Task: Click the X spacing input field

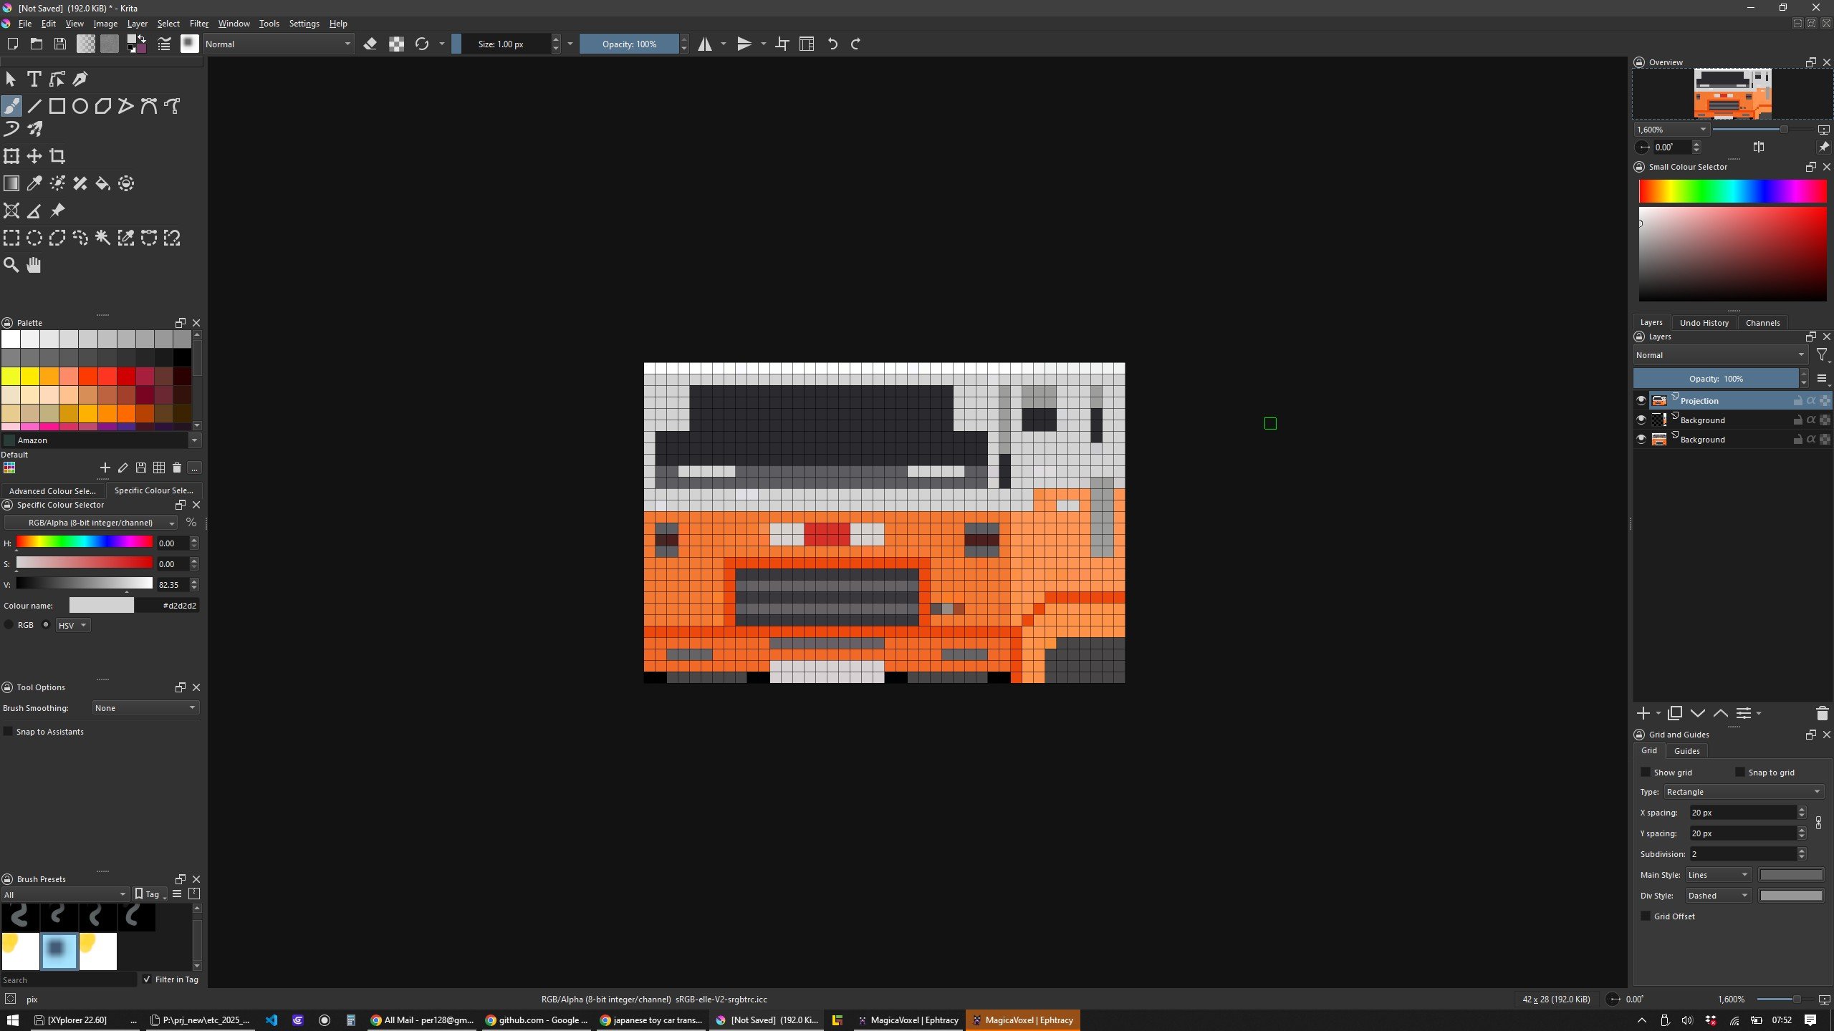Action: coord(1742,812)
